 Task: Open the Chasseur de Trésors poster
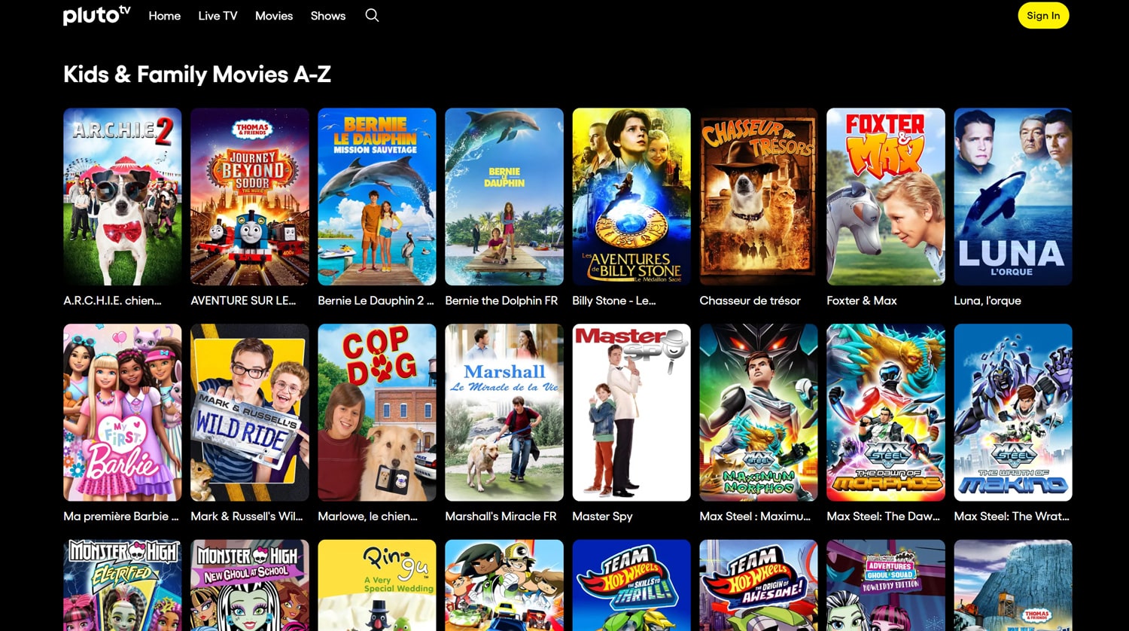click(759, 197)
